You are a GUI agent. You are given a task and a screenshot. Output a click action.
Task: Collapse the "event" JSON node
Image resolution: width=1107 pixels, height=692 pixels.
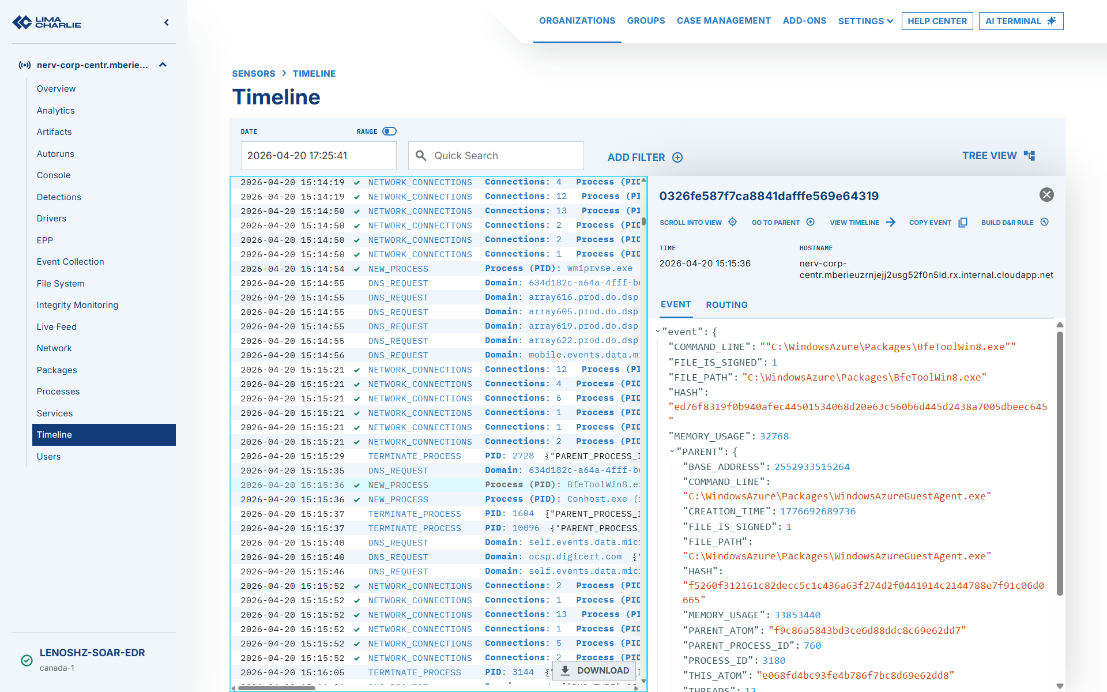[658, 332]
